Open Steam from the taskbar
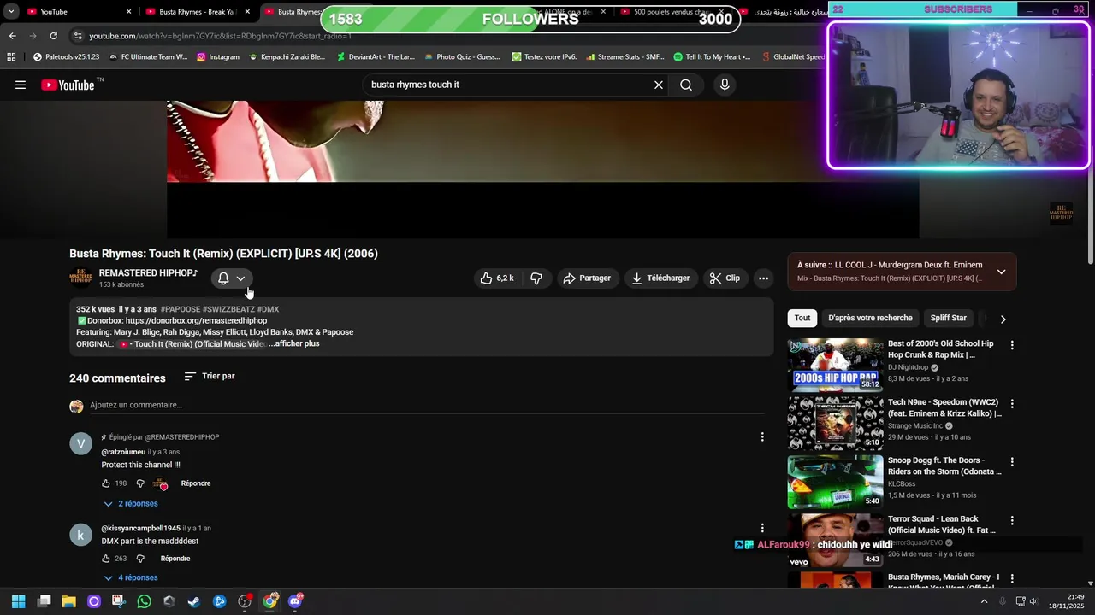 (x=194, y=601)
